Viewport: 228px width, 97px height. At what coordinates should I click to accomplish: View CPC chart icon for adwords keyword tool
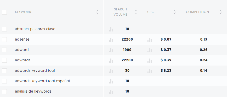pos(150,71)
